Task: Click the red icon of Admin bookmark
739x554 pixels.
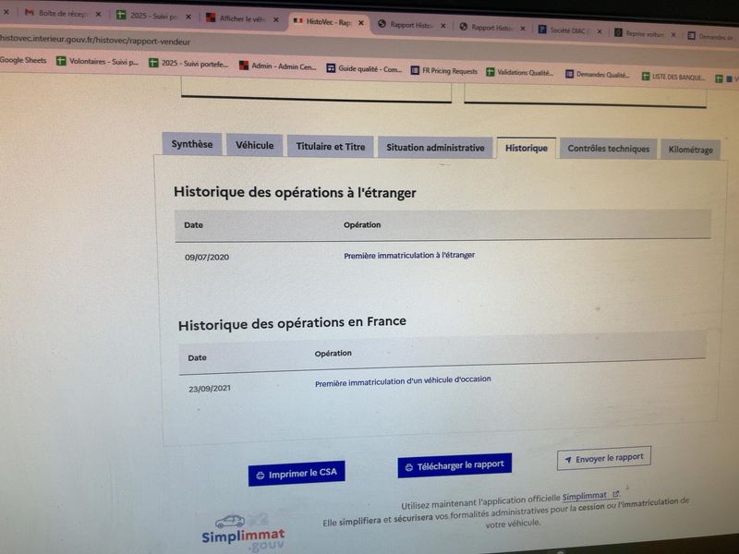Action: (x=244, y=66)
